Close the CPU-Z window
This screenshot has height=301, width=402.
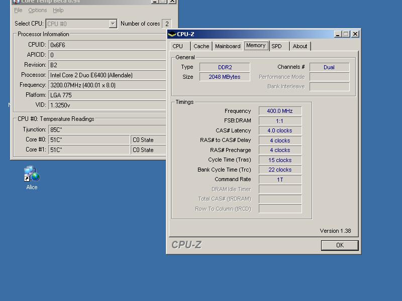[355, 34]
